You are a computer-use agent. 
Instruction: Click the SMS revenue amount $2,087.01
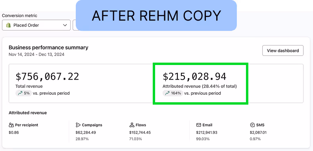tap(258, 132)
